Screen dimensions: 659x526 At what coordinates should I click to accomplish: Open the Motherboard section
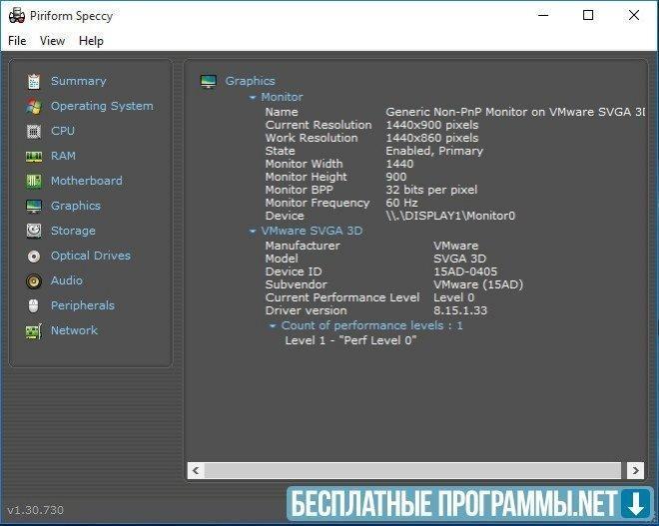(x=87, y=181)
